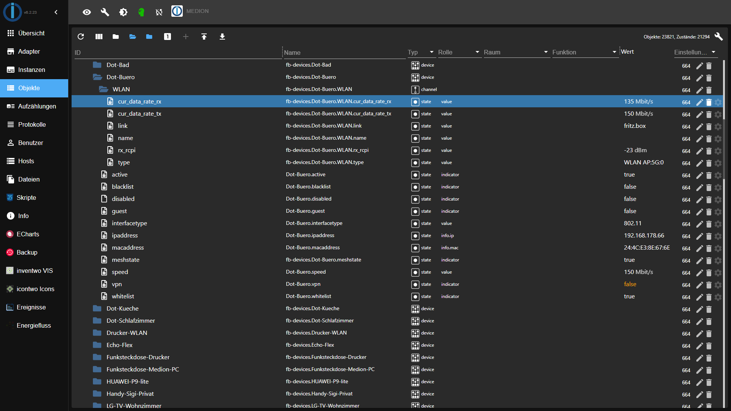Open custom settings gear for speed row
Image resolution: width=731 pixels, height=411 pixels.
pyautogui.click(x=718, y=272)
